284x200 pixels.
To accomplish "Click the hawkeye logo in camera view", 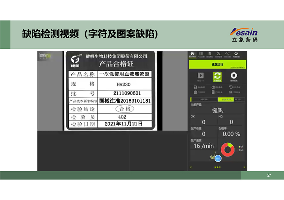I will [x=45, y=56].
